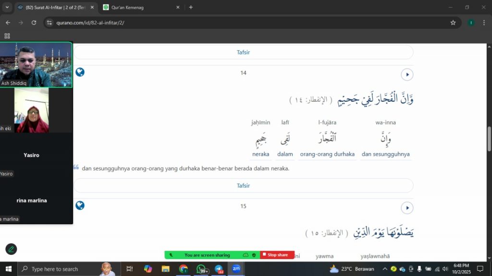Show hidden system tray icons
The width and height of the screenshot is (492, 276).
tap(384, 269)
